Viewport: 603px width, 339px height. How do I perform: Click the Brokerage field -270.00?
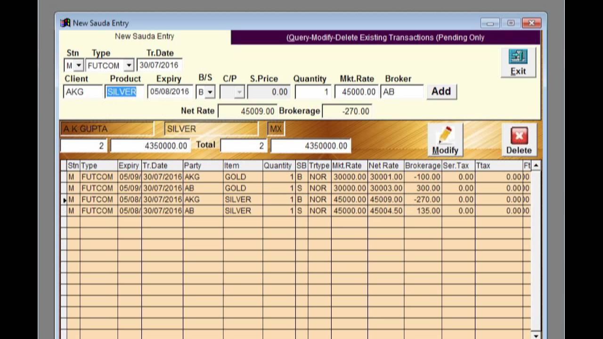347,111
